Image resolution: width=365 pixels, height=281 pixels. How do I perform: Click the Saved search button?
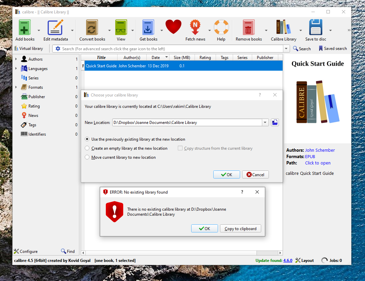pyautogui.click(x=333, y=49)
